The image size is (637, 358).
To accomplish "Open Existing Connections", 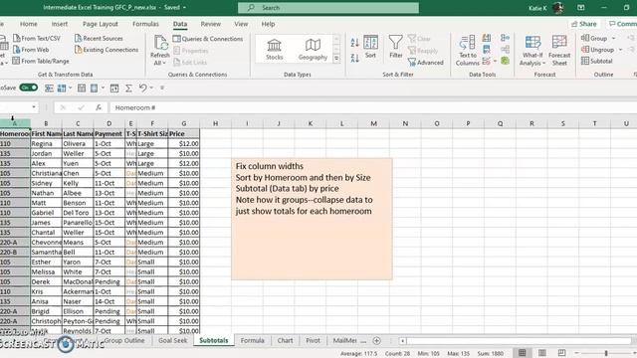I will click(x=106, y=50).
